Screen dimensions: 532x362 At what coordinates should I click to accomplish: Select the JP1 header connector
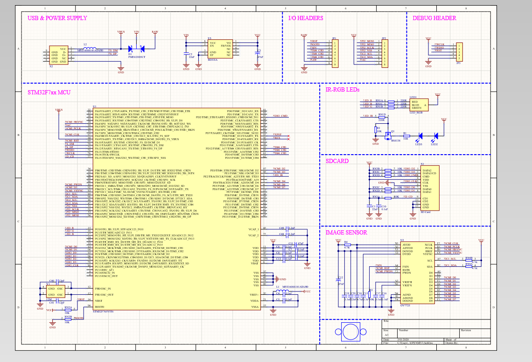pyautogui.click(x=335, y=53)
